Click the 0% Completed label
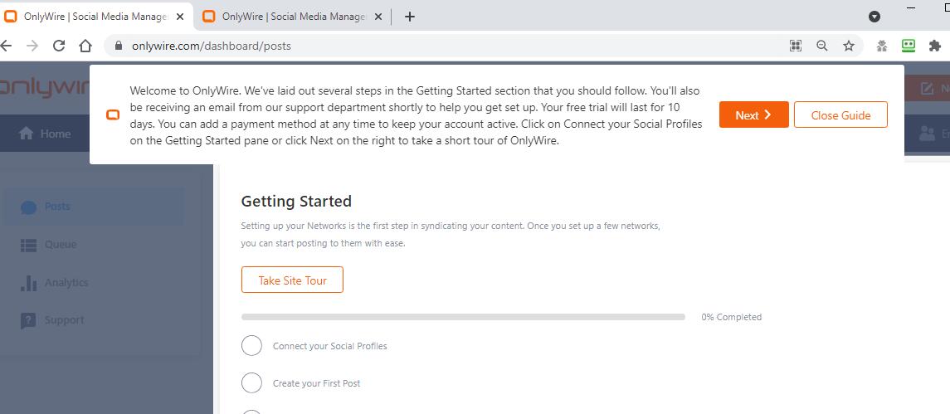The height and width of the screenshot is (414, 950). pos(731,317)
